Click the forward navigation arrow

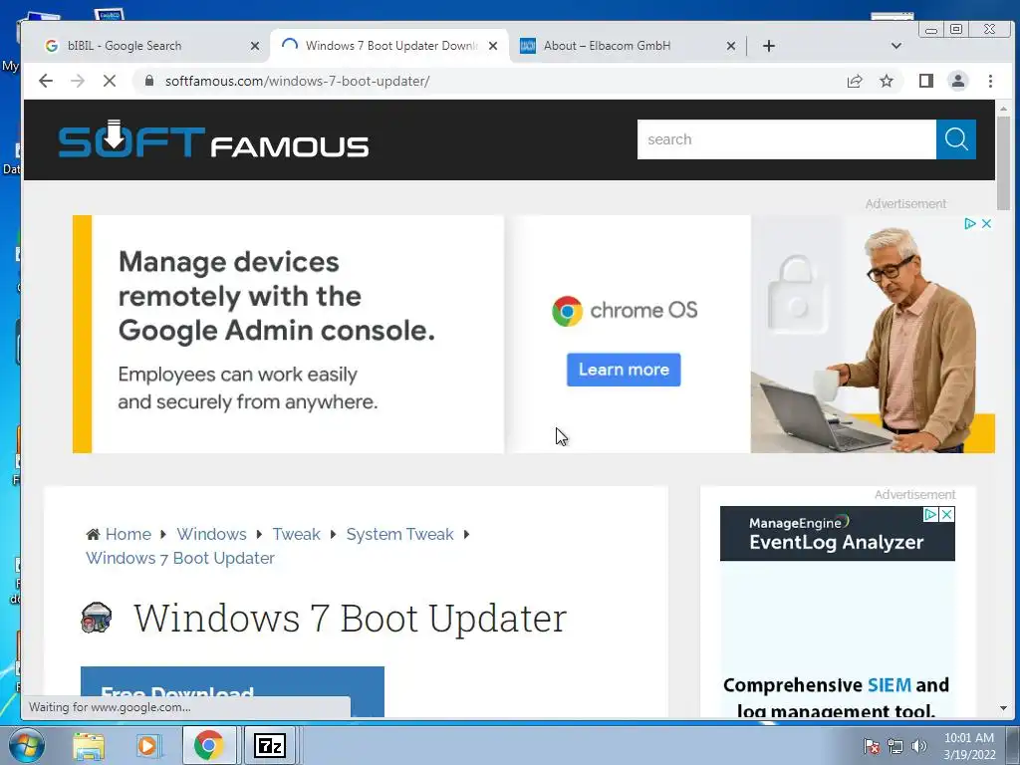click(78, 81)
